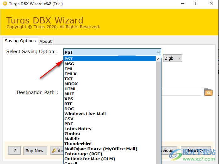
Task: Select DOC from the list
Action: 109,109
